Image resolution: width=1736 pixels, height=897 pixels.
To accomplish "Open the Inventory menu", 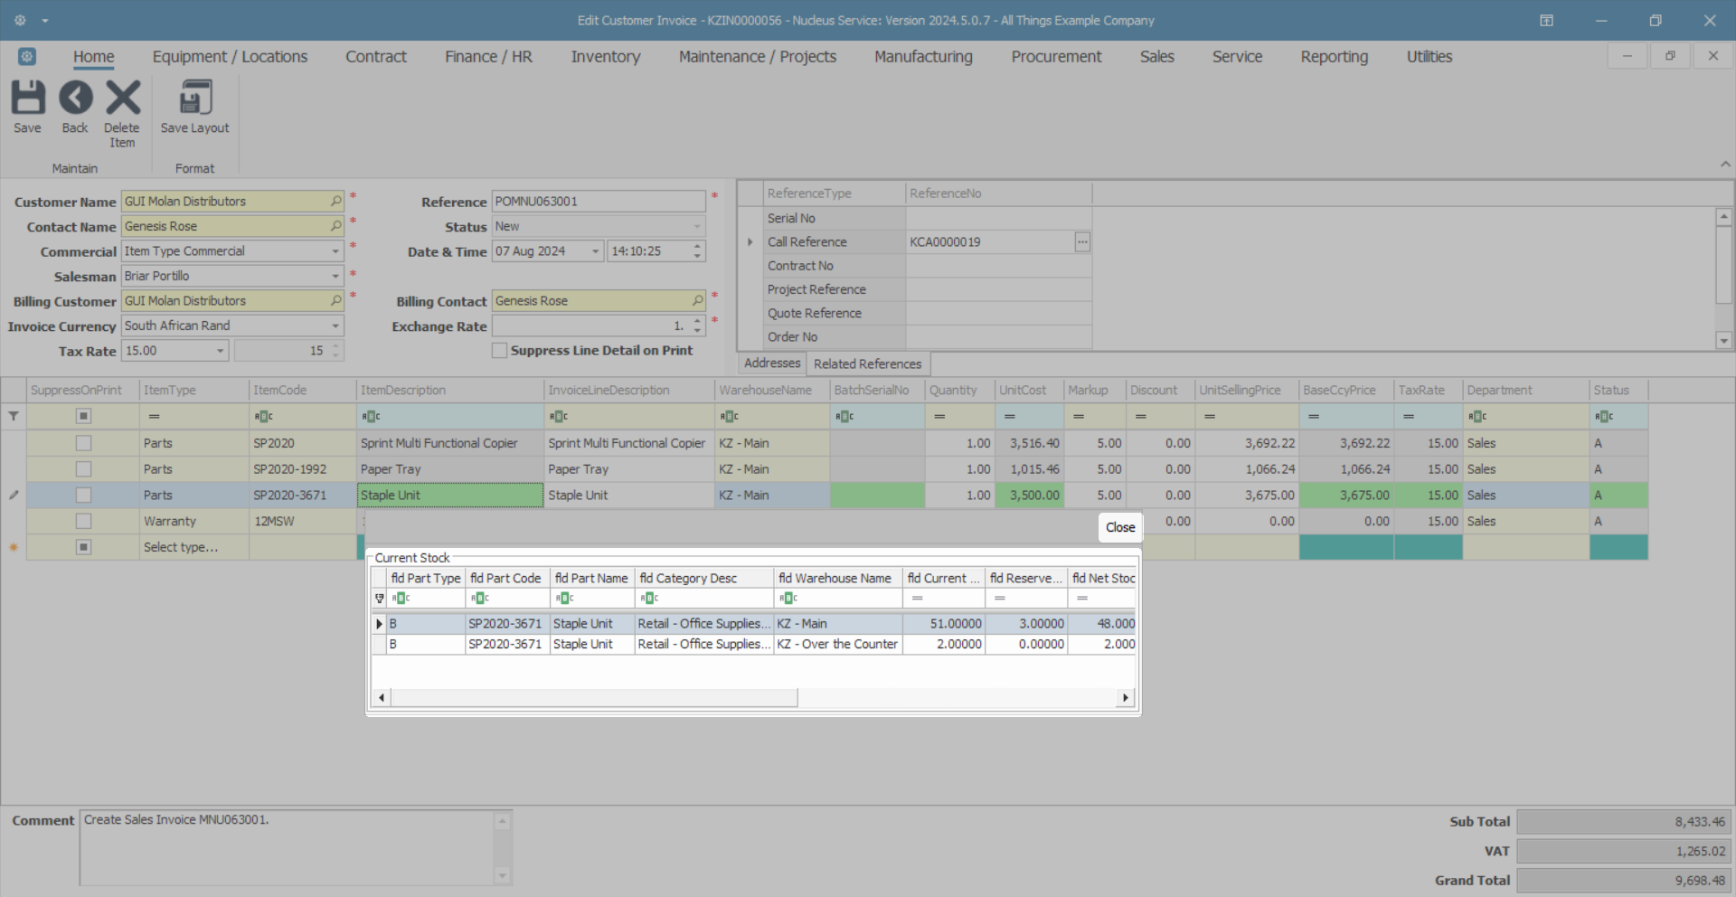I will tap(605, 57).
